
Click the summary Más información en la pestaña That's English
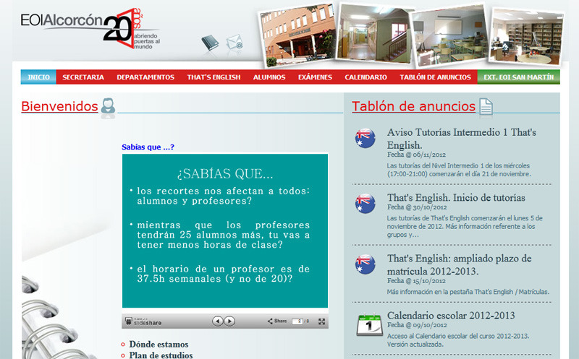[x=468, y=292]
